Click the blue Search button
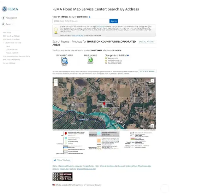This screenshot has width=202, height=195. tap(114, 21)
